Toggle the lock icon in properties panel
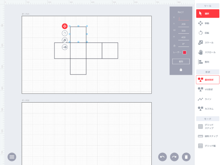 [181, 70]
